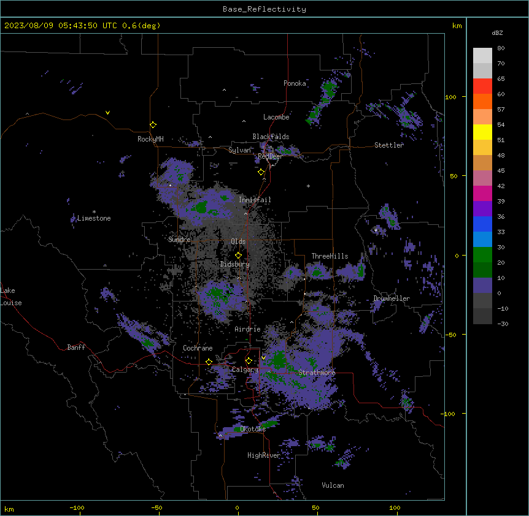Select the bright orange legend swatch

point(482,101)
